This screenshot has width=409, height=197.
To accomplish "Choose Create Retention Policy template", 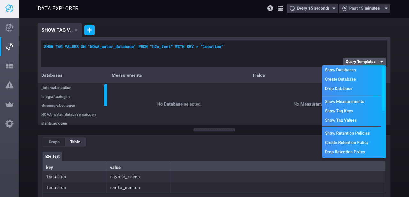I will click(x=347, y=143).
